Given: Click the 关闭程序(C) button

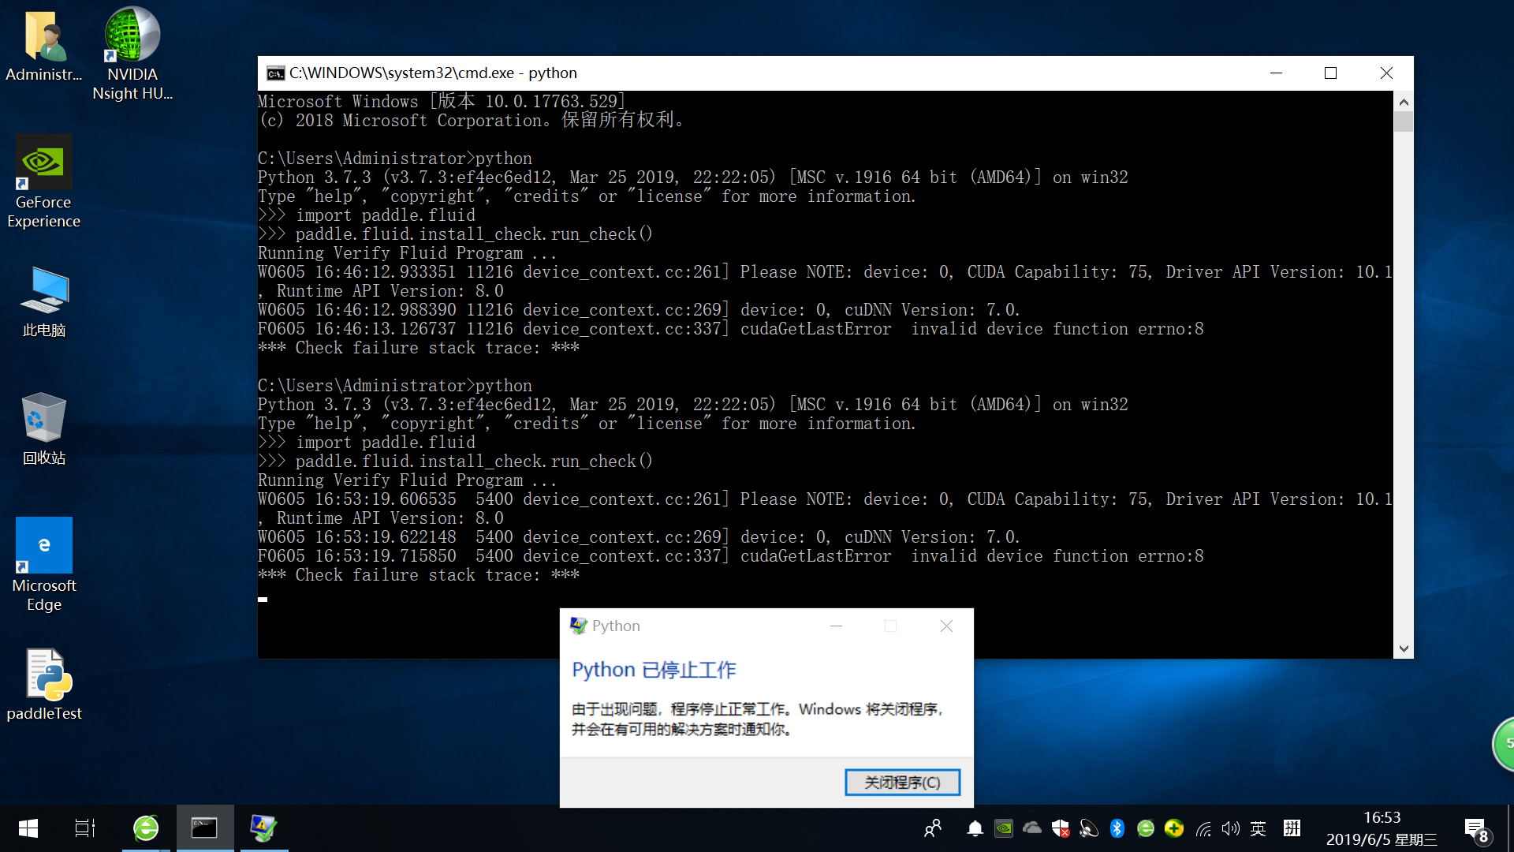Looking at the screenshot, I should pos(902,782).
